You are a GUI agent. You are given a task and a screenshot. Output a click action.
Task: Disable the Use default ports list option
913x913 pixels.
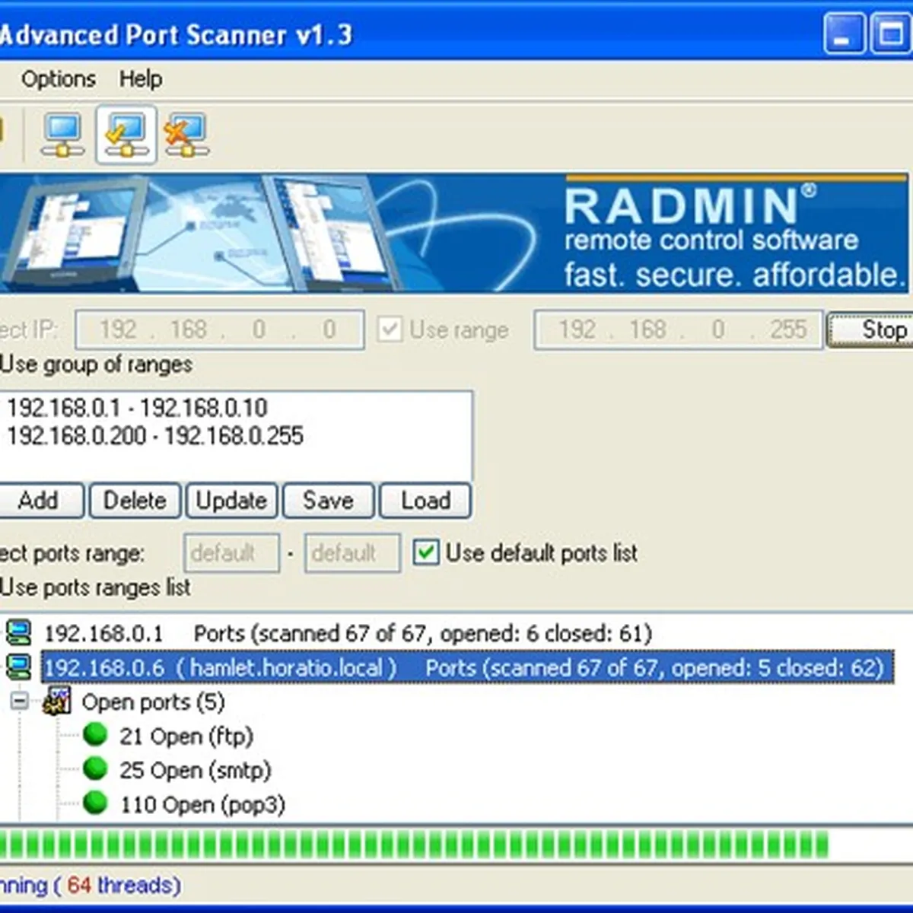[427, 553]
